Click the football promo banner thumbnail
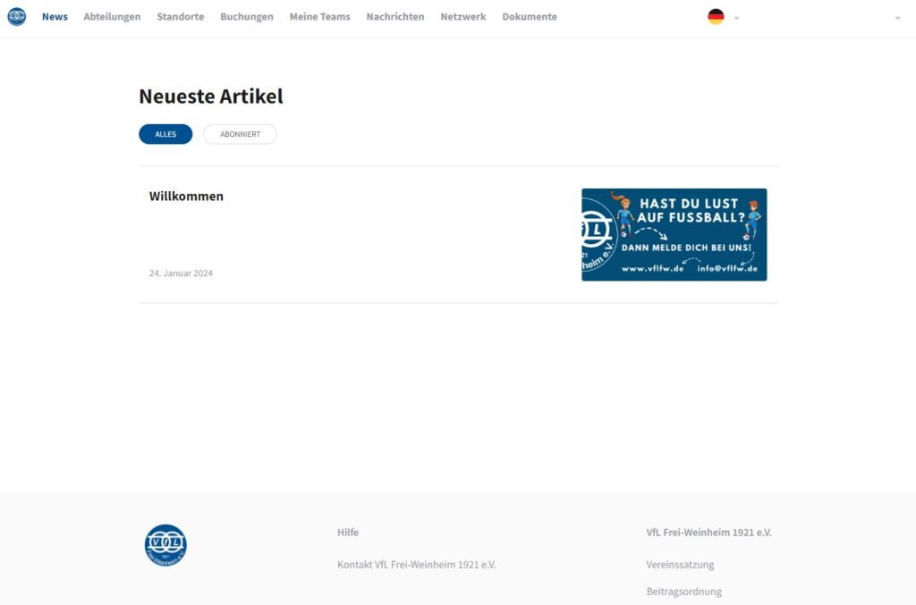 pos(674,235)
